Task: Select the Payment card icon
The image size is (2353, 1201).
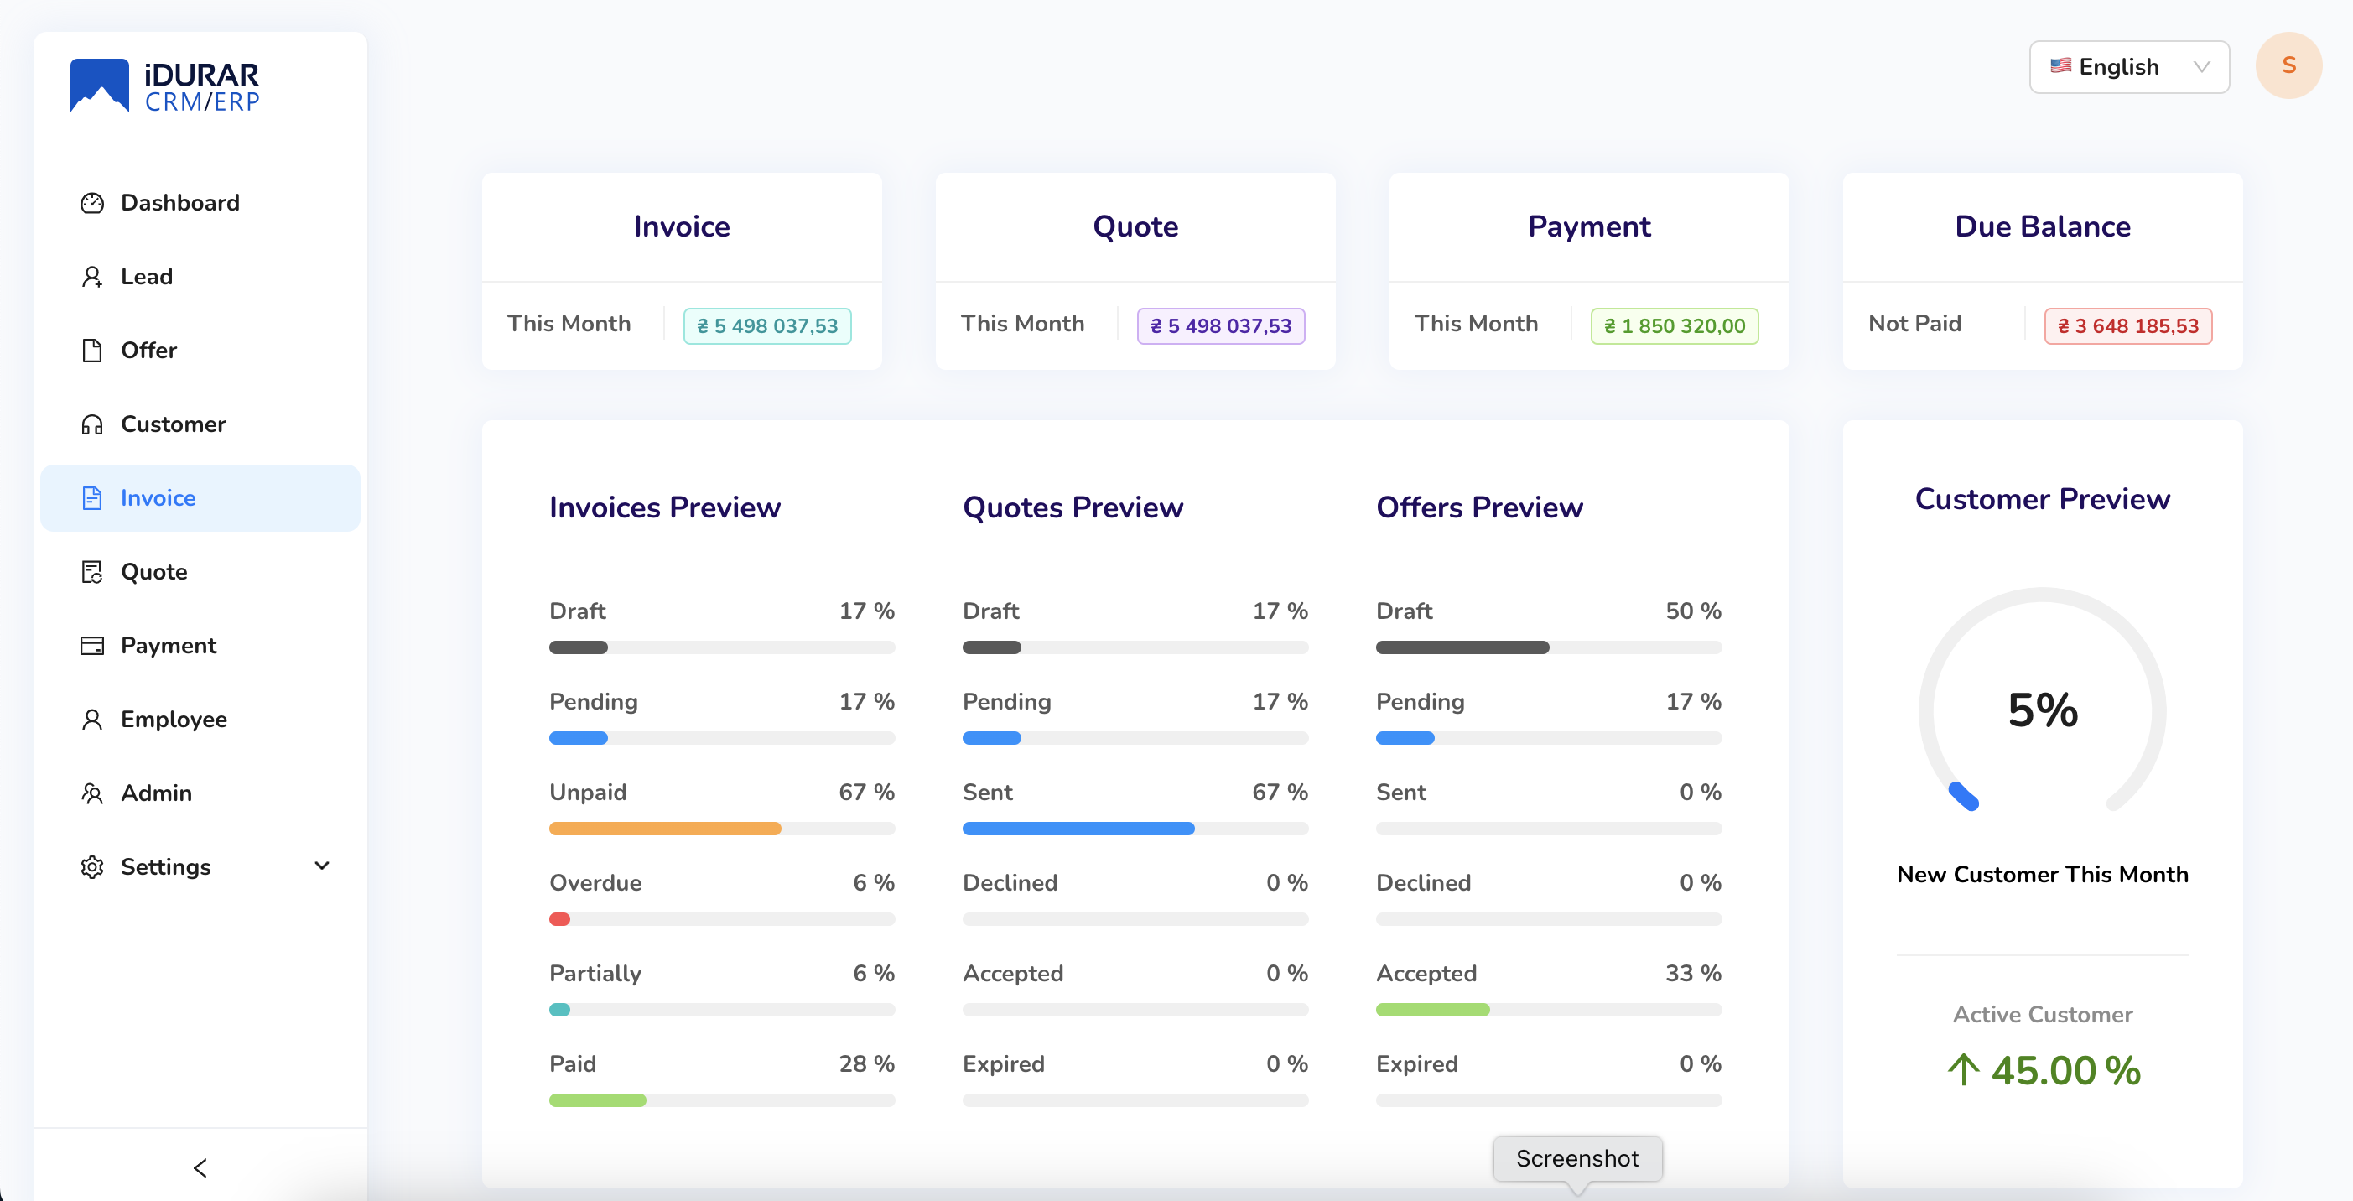Action: pos(92,646)
